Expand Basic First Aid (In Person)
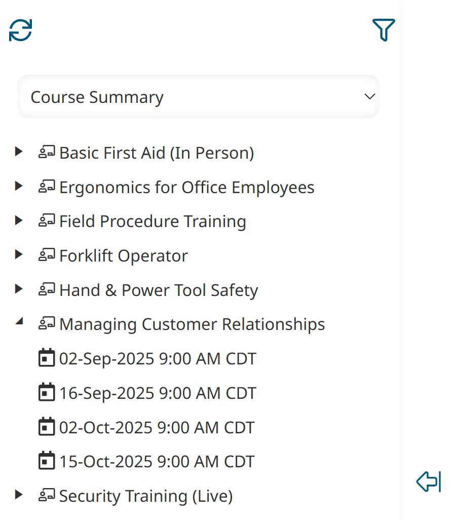Image resolution: width=454 pixels, height=520 pixels. tap(19, 152)
